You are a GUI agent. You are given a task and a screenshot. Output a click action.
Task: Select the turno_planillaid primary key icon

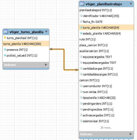(5, 38)
